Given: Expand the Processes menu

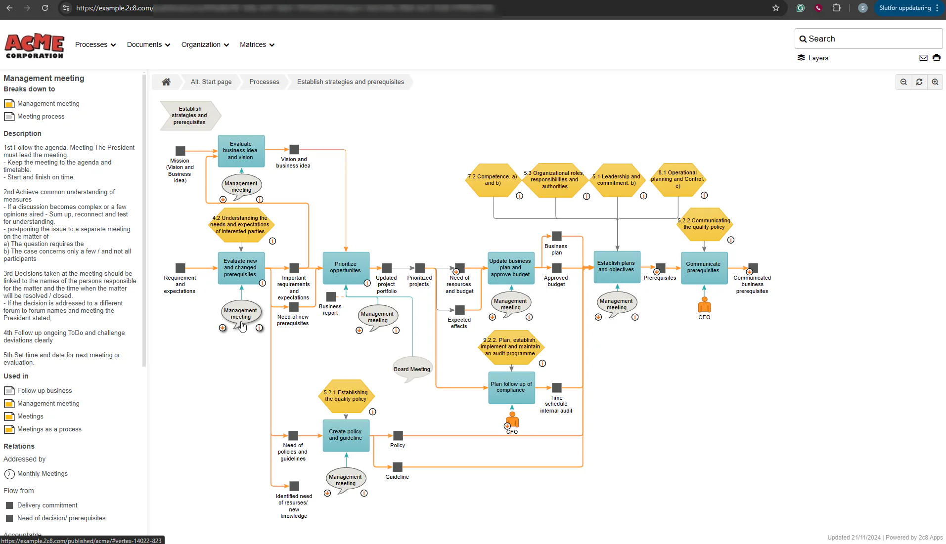Looking at the screenshot, I should tap(95, 44).
